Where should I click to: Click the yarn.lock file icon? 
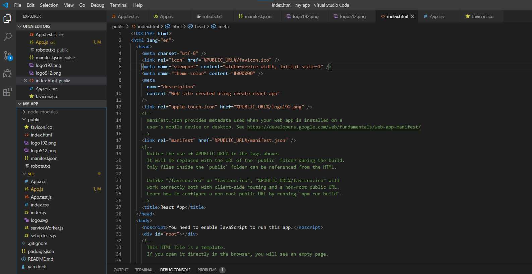click(23, 267)
